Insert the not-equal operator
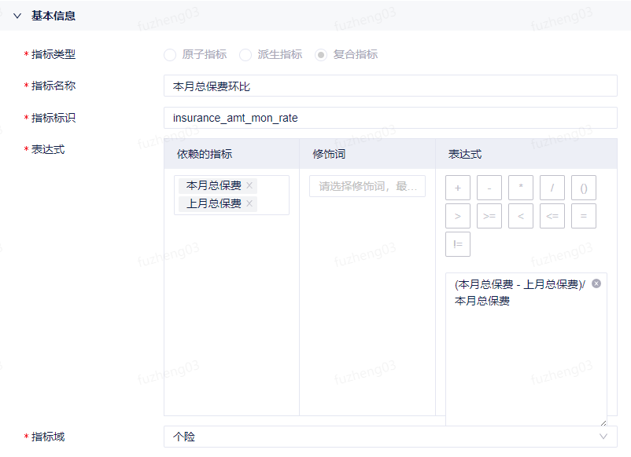 click(458, 244)
